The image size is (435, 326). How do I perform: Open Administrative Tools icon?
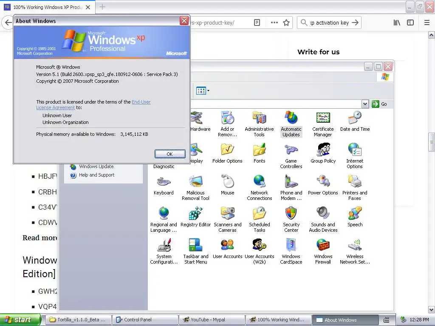click(259, 124)
